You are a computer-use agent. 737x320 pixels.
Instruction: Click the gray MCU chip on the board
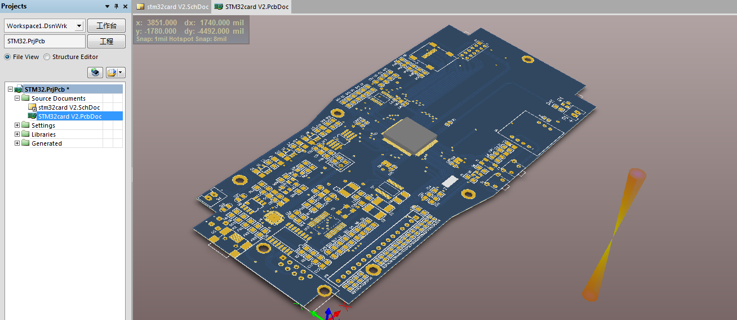coord(410,134)
